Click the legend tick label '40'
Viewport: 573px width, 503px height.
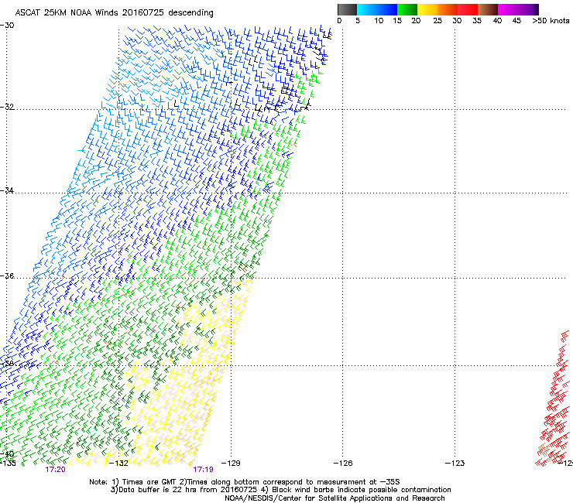(x=497, y=21)
